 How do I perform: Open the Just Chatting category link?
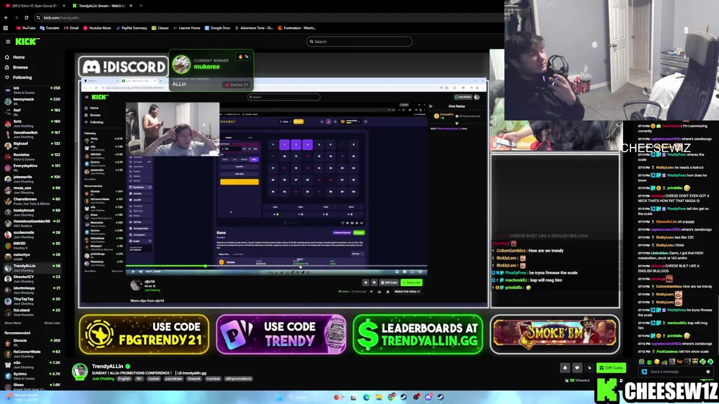point(103,379)
